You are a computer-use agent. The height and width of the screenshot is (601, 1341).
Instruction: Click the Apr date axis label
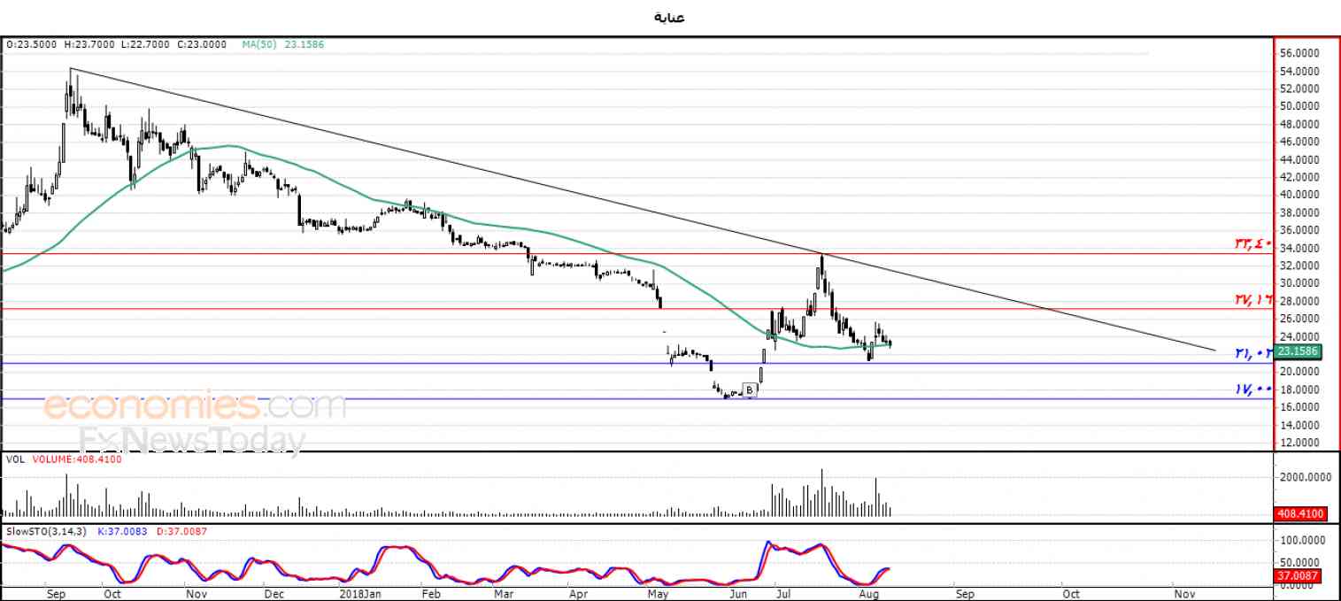(578, 593)
